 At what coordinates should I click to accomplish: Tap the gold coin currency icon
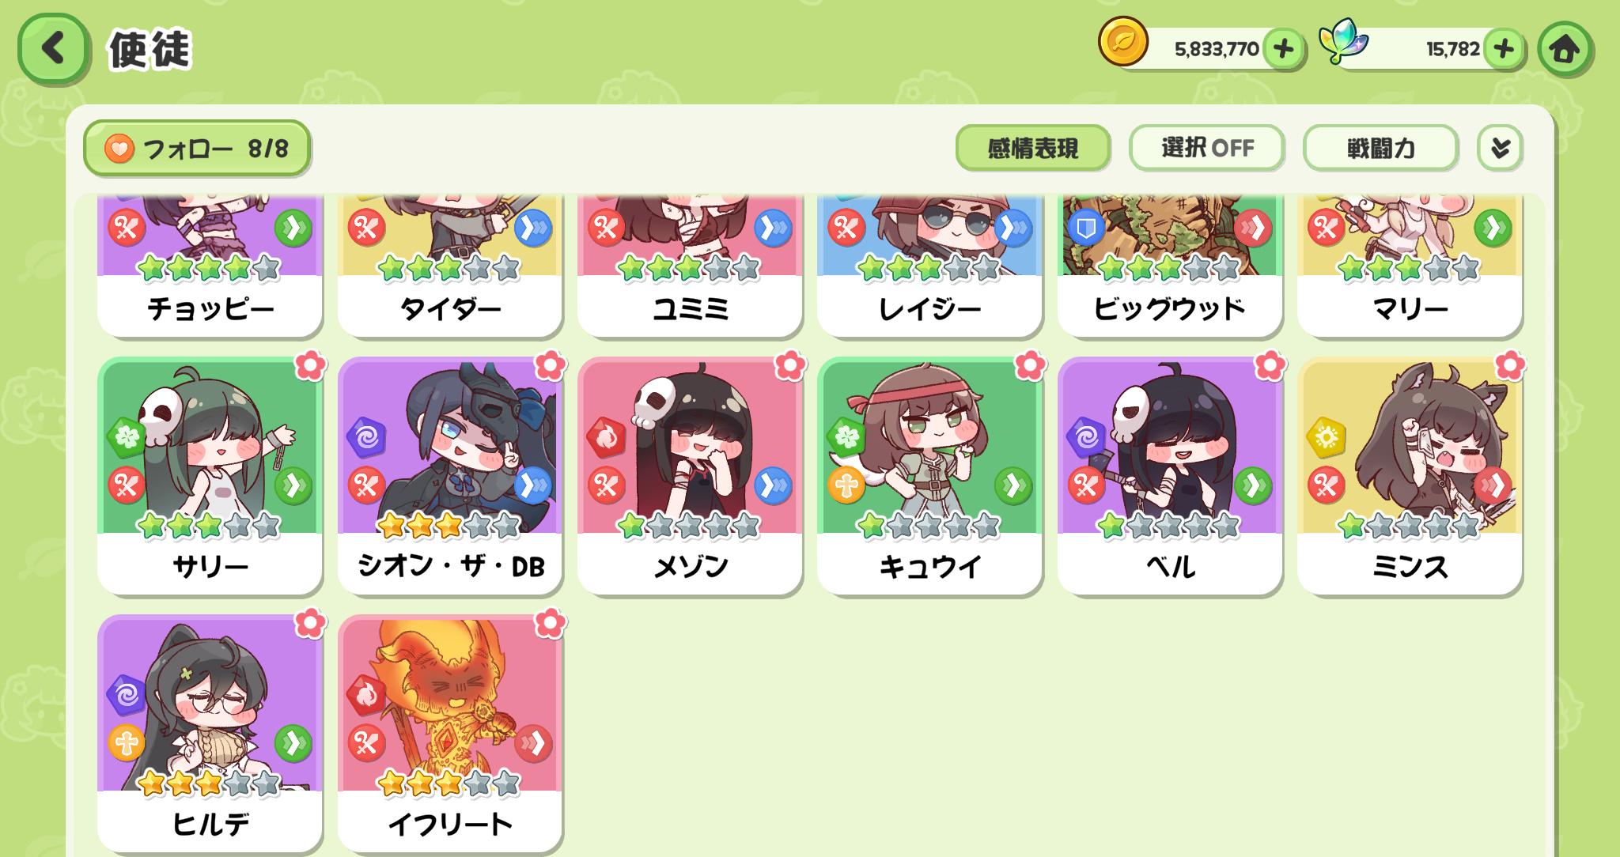tap(1123, 43)
